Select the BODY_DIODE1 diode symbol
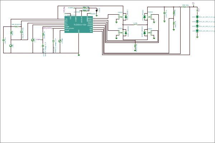The image size is (215, 143). coord(126,17)
